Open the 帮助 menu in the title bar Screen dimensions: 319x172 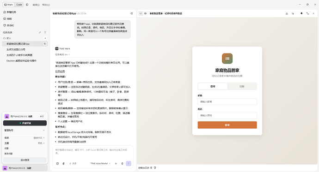click(46, 5)
